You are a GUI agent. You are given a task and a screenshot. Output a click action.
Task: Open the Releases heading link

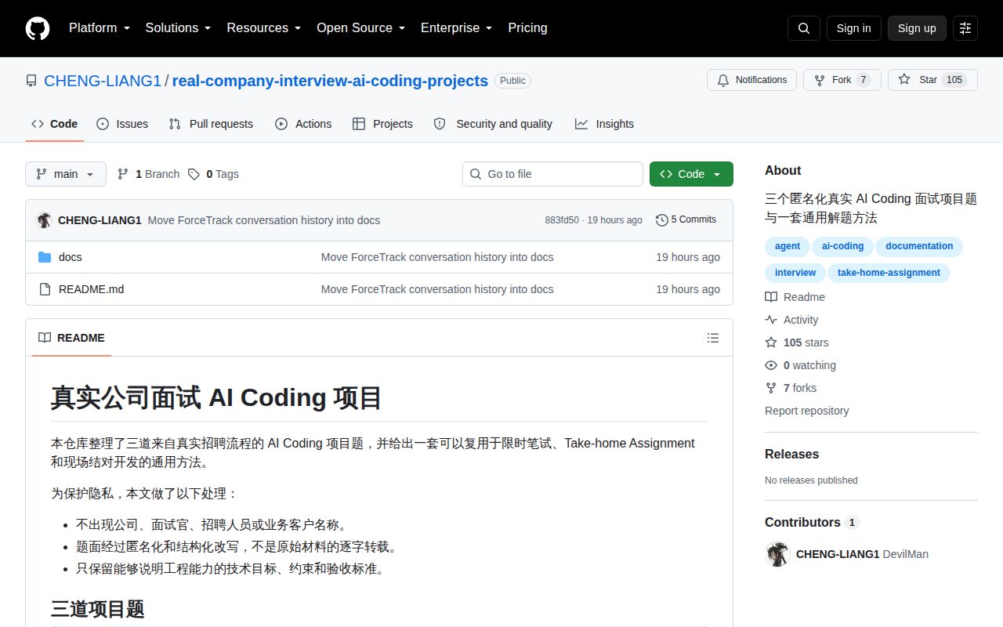[791, 455]
